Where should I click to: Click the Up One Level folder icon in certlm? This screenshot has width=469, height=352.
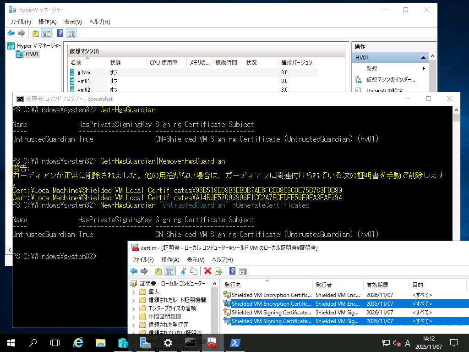(158, 270)
